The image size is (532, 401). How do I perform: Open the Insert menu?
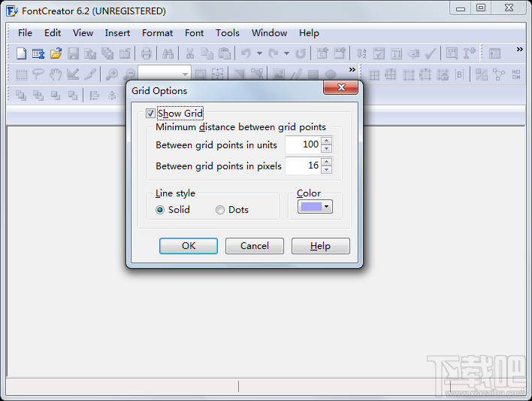point(117,33)
